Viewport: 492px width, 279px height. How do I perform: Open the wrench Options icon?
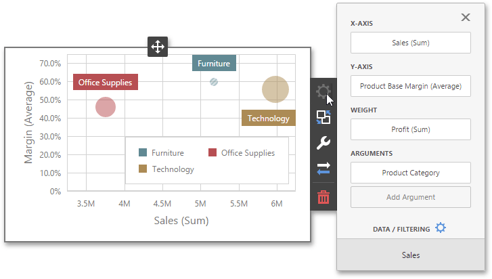pyautogui.click(x=323, y=143)
